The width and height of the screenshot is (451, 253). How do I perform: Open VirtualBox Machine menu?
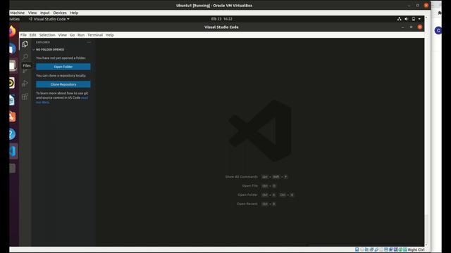coord(17,13)
